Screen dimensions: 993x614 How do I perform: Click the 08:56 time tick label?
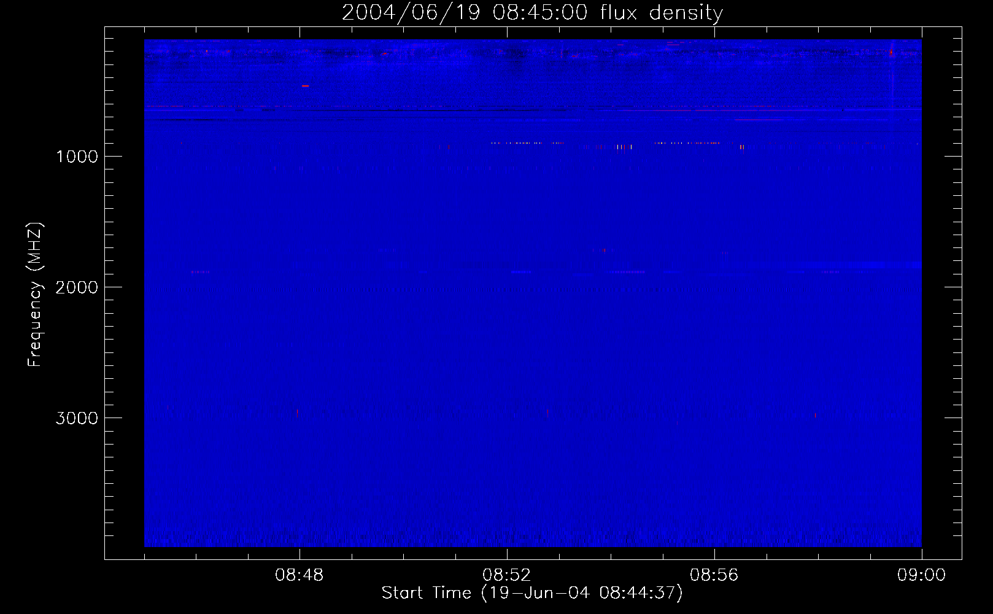[714, 575]
